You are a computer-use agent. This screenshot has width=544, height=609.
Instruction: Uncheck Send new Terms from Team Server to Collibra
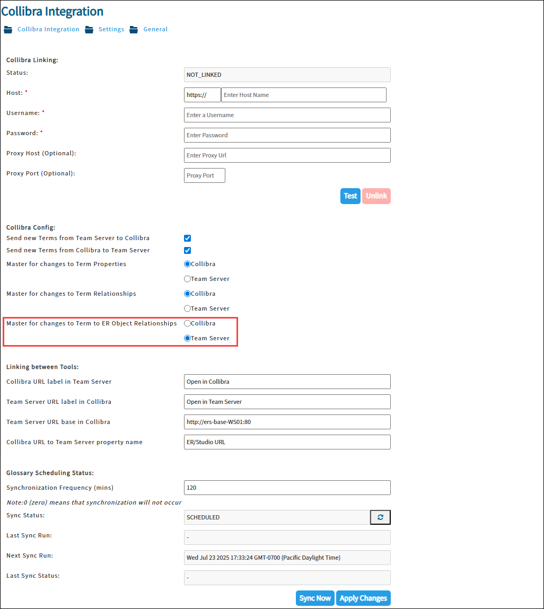click(187, 238)
